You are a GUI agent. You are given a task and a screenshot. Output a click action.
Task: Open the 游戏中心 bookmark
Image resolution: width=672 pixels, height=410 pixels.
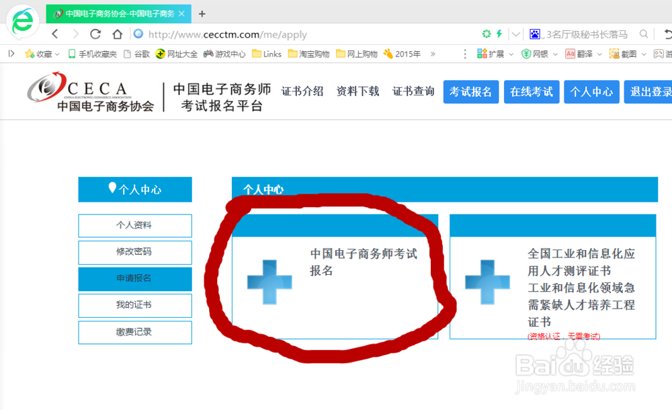224,54
